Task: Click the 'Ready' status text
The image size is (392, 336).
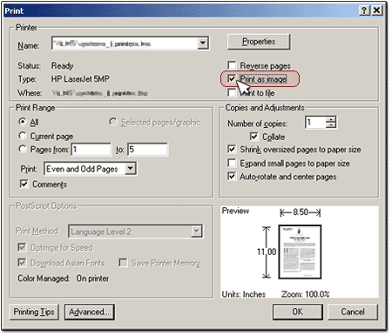Action: click(62, 65)
